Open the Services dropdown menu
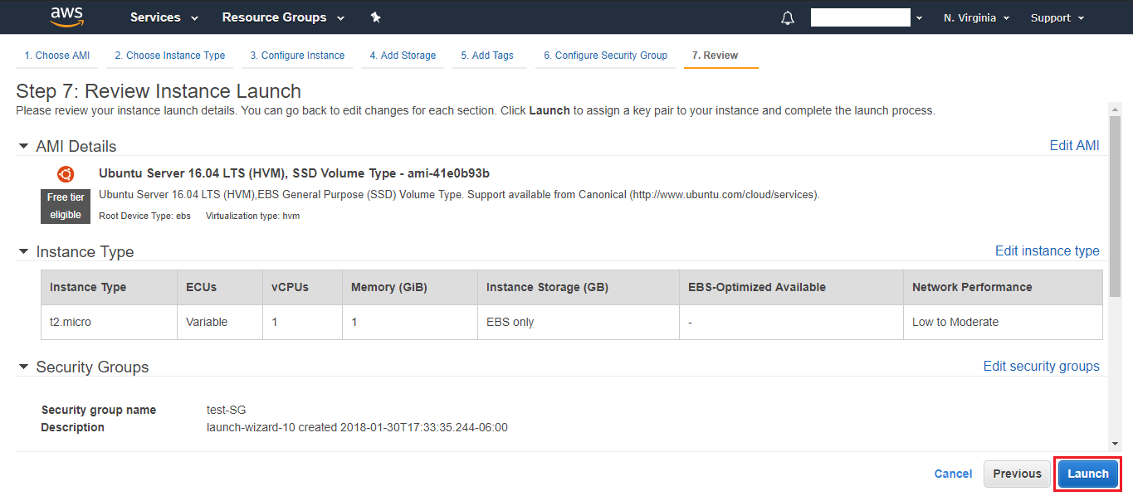Image resolution: width=1133 pixels, height=496 pixels. pyautogui.click(x=164, y=17)
